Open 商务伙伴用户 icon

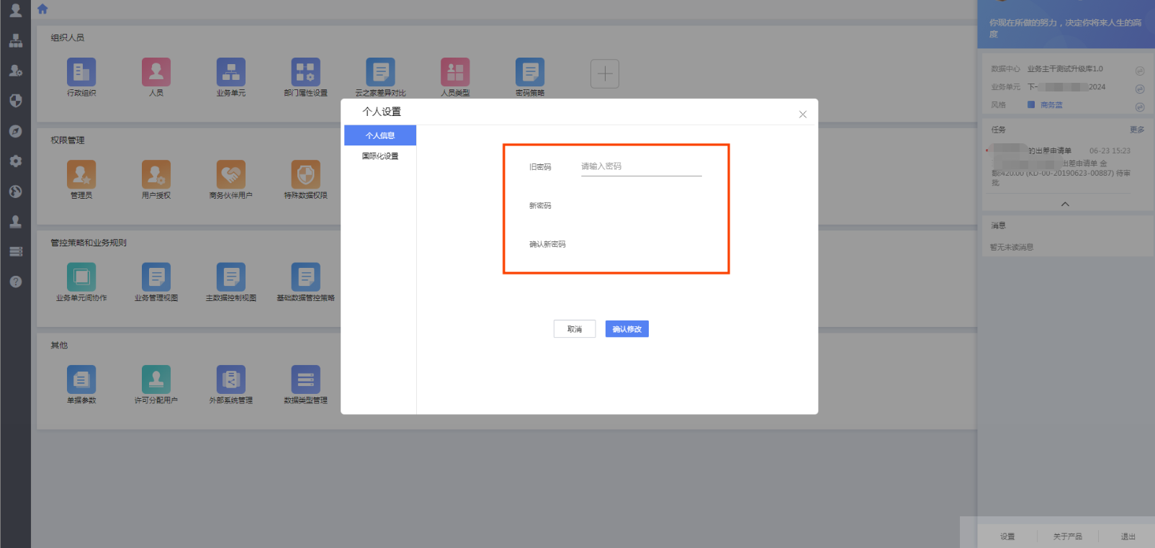click(231, 174)
